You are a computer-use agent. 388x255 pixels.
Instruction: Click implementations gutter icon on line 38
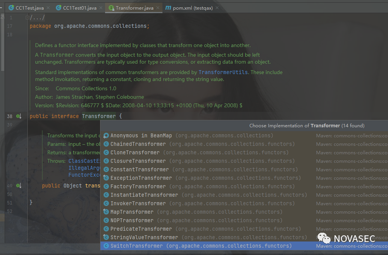coord(19,116)
